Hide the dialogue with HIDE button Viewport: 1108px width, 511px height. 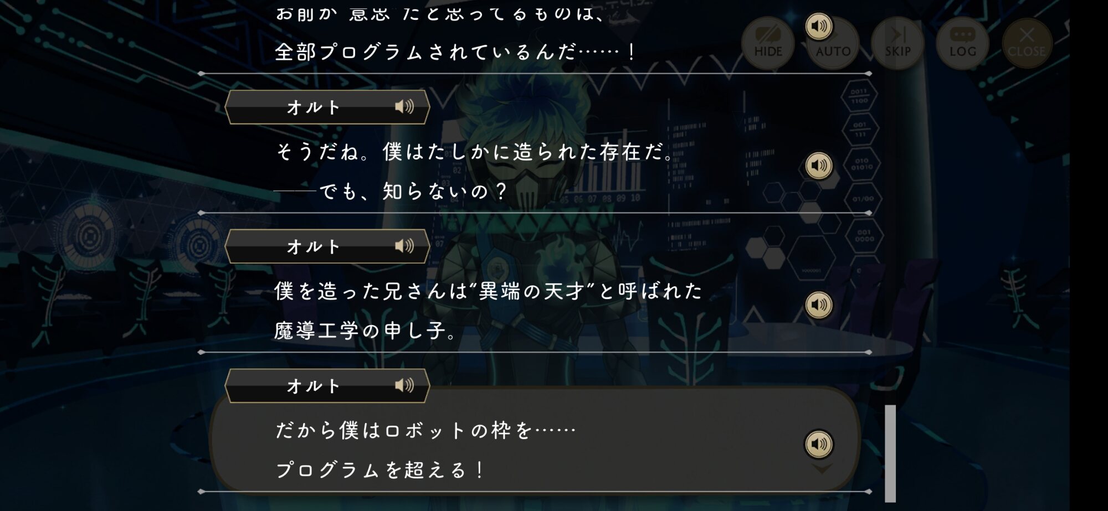click(x=768, y=43)
